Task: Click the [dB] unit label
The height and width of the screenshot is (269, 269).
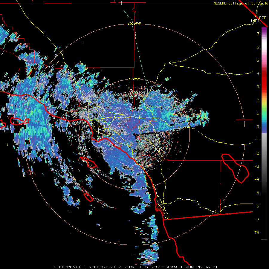Action: [255, 21]
